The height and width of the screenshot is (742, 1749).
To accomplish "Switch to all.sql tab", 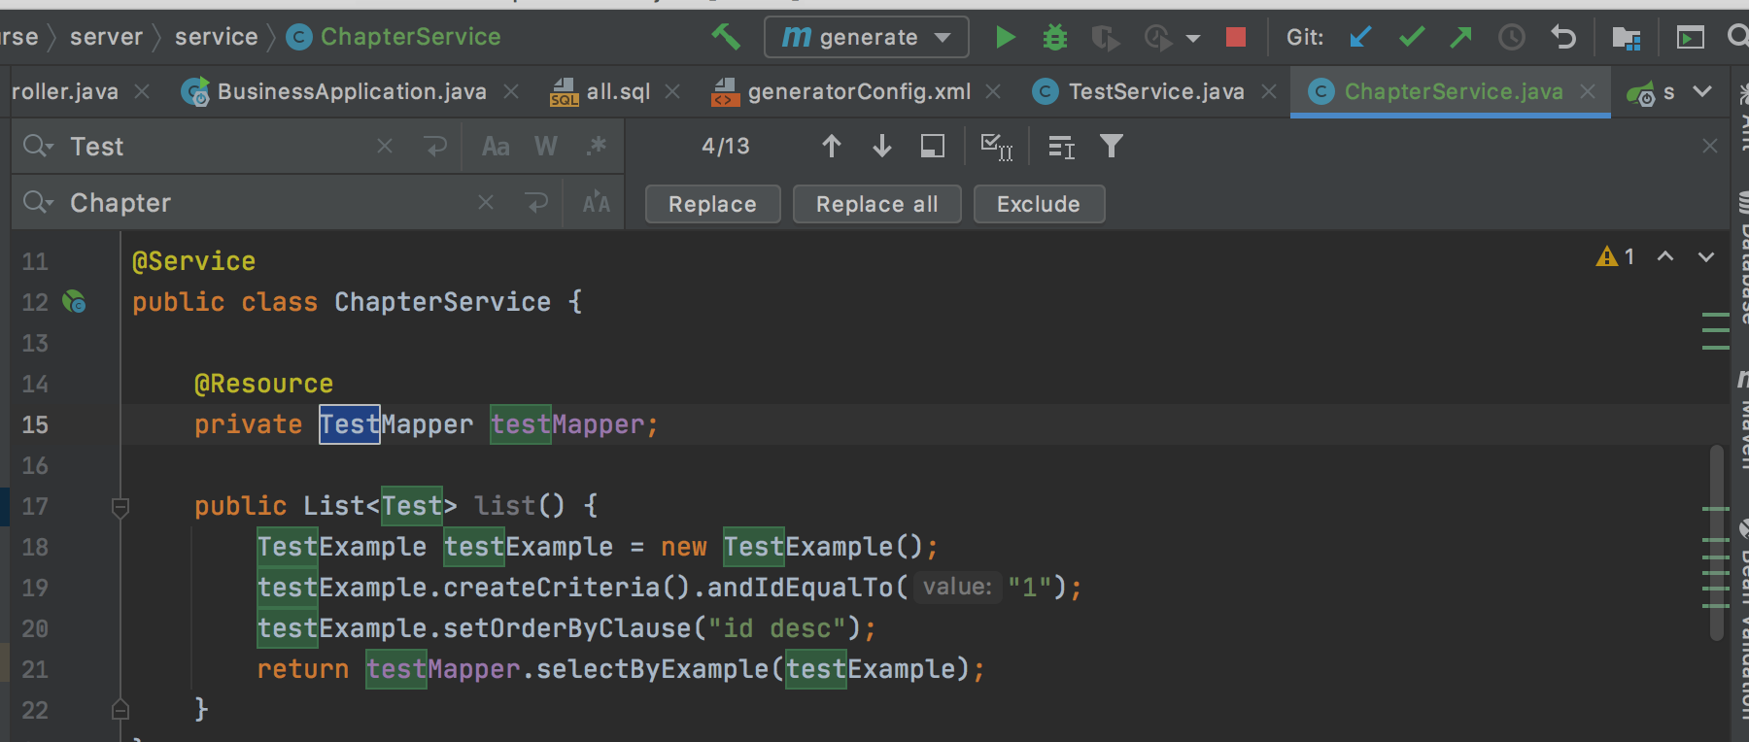I will [x=616, y=91].
